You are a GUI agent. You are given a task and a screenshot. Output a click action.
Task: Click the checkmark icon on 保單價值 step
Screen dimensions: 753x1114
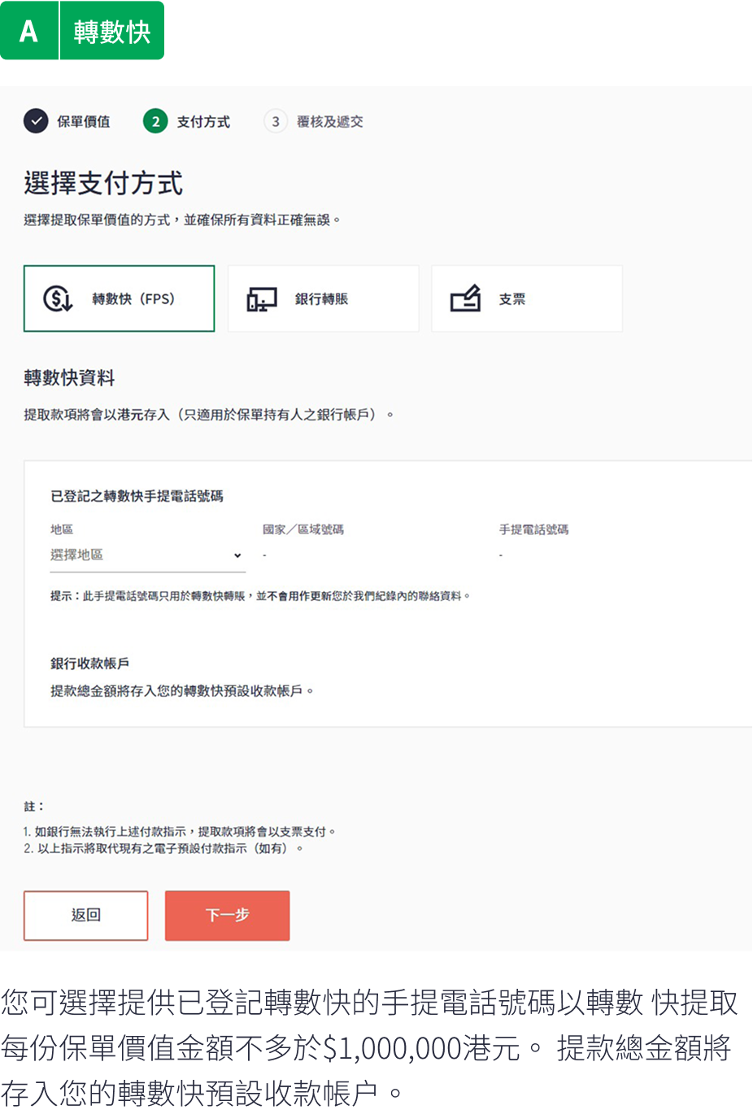34,122
